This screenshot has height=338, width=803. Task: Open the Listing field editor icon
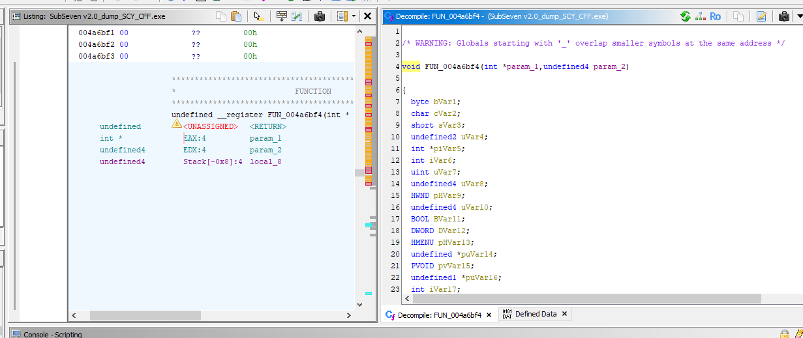pyautogui.click(x=281, y=16)
